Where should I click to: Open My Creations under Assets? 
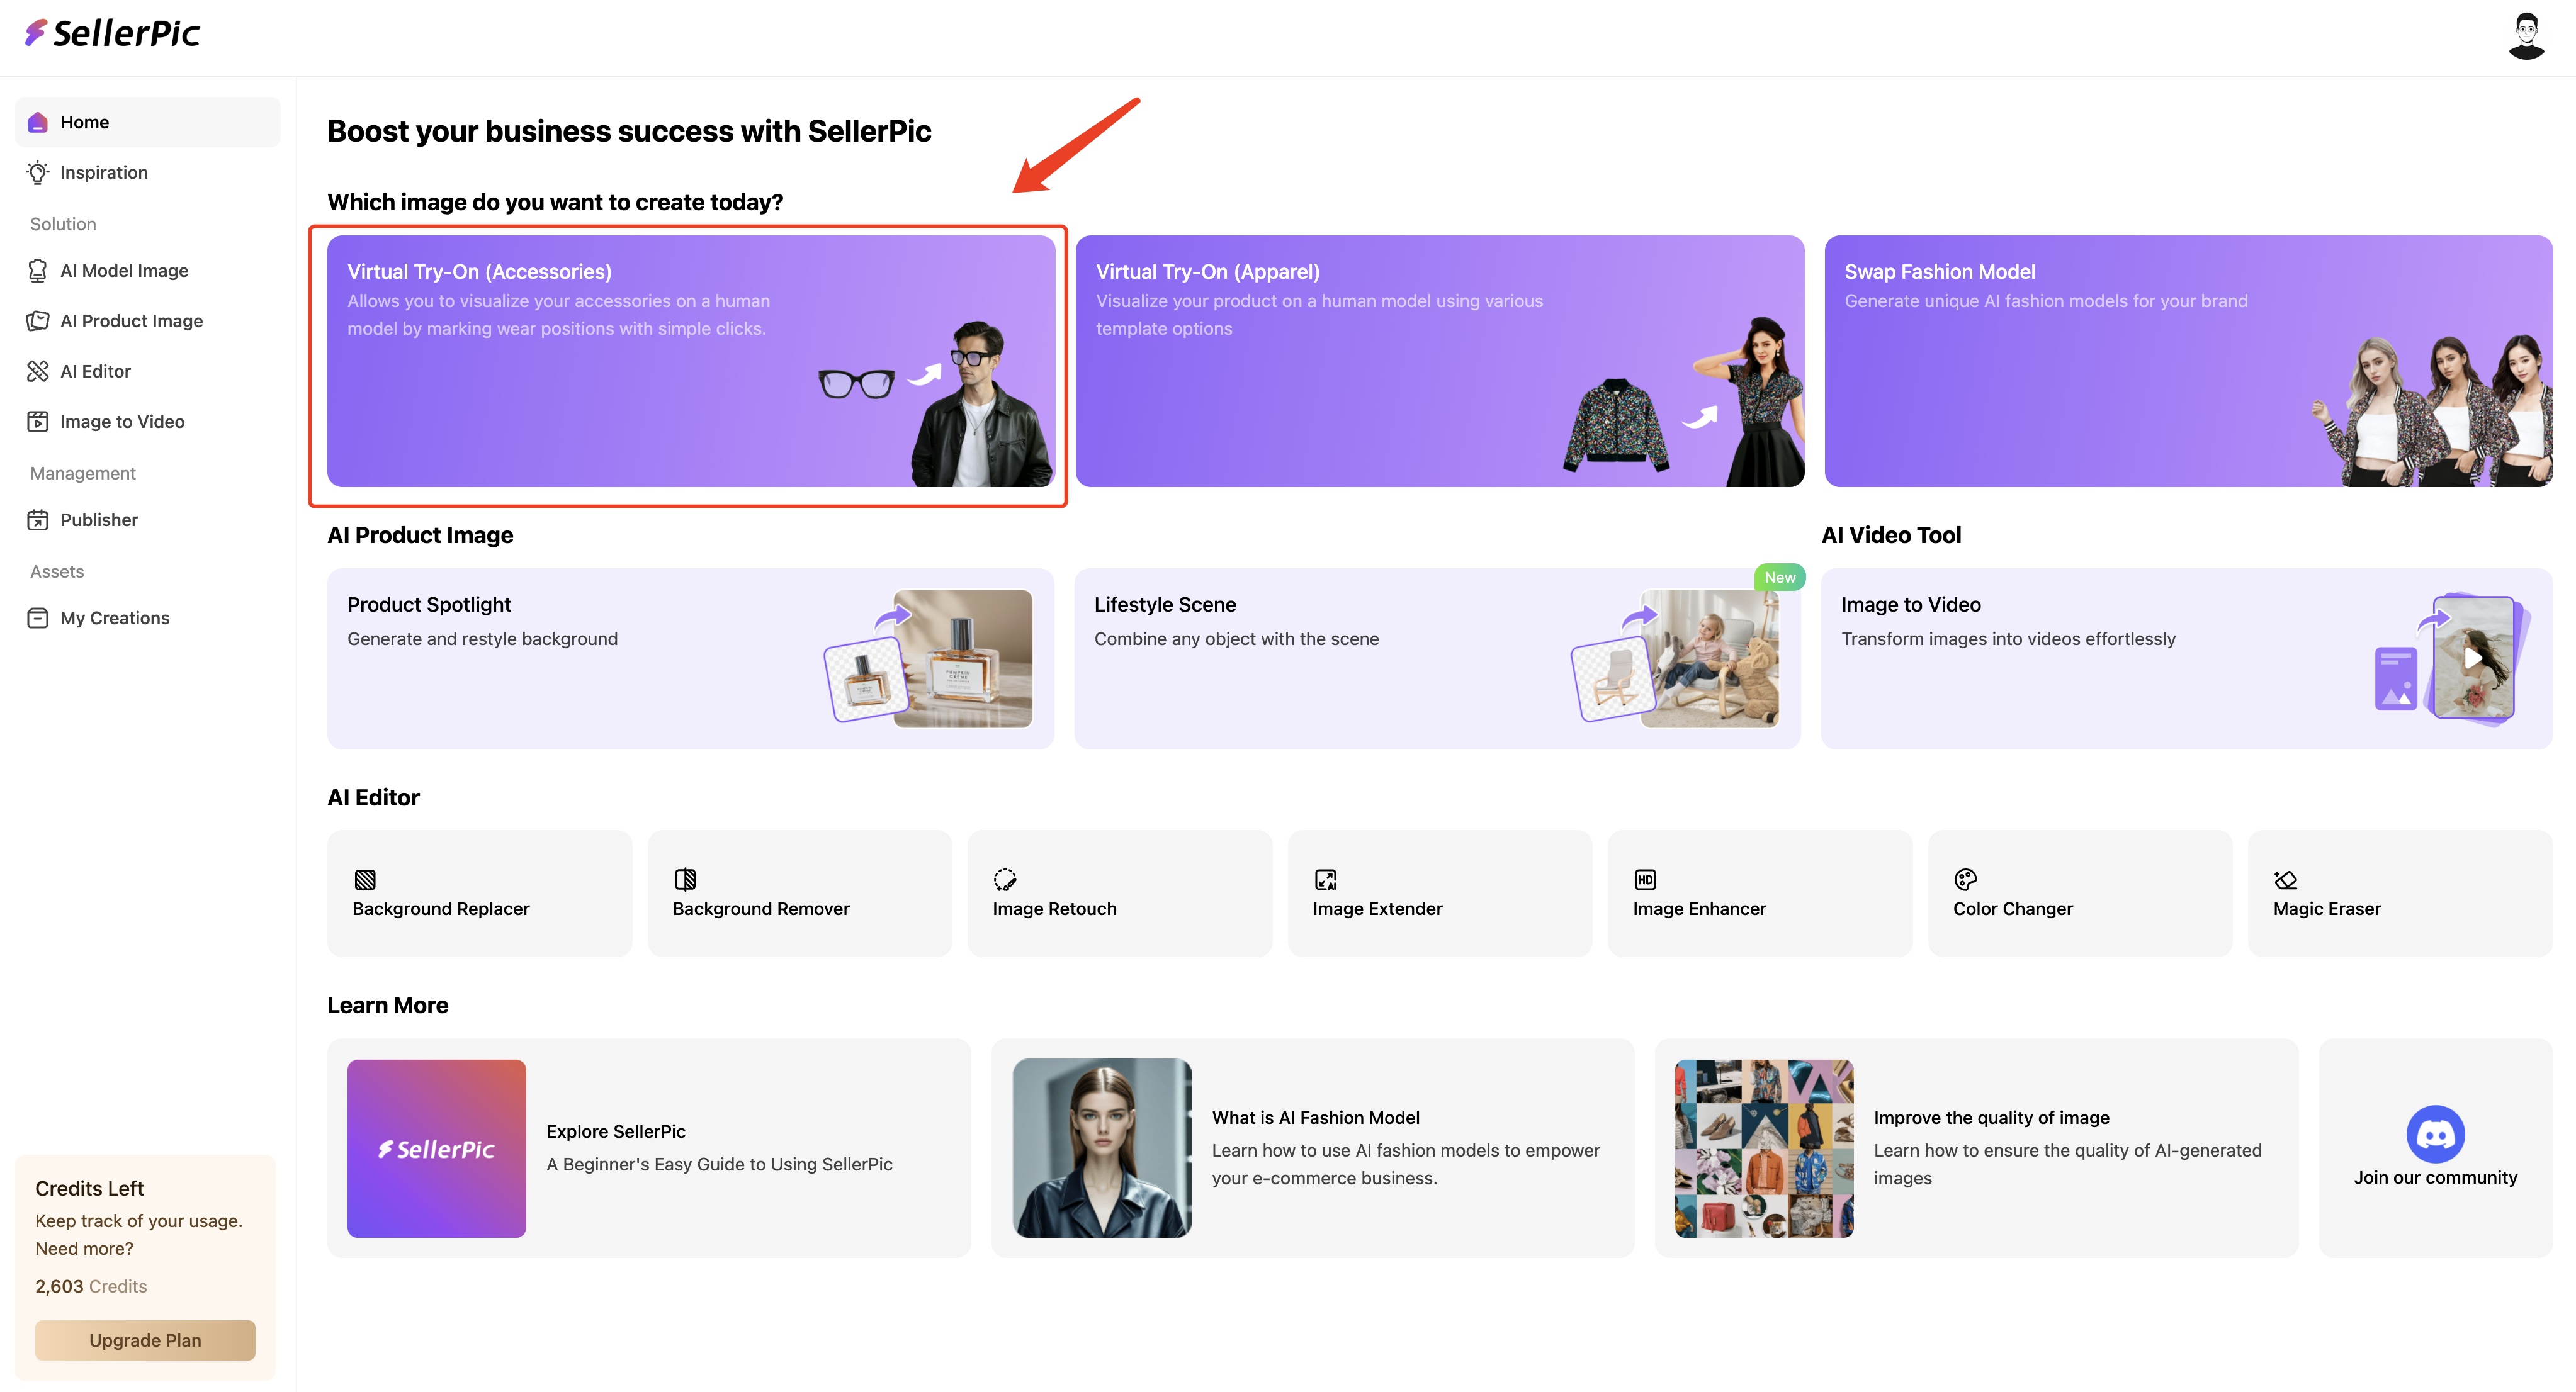click(x=147, y=619)
